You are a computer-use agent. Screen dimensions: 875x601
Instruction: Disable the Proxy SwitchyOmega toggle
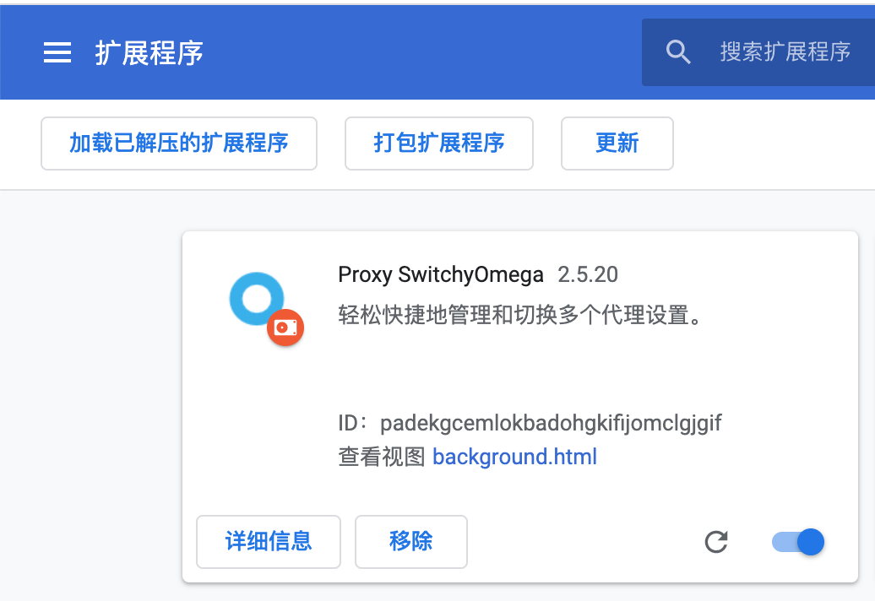point(798,541)
